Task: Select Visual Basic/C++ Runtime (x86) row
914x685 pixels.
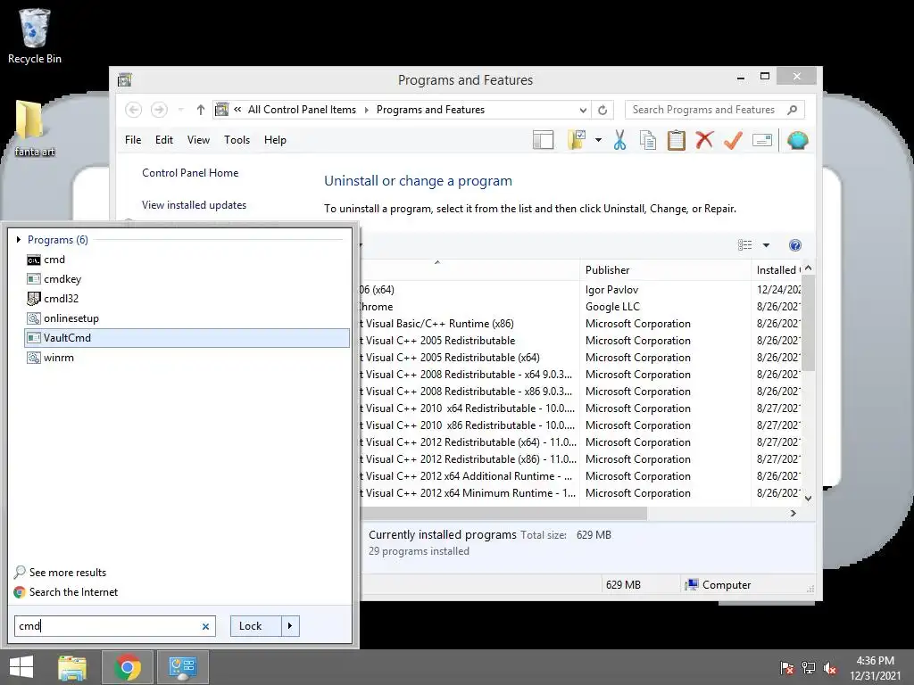Action: (580, 323)
